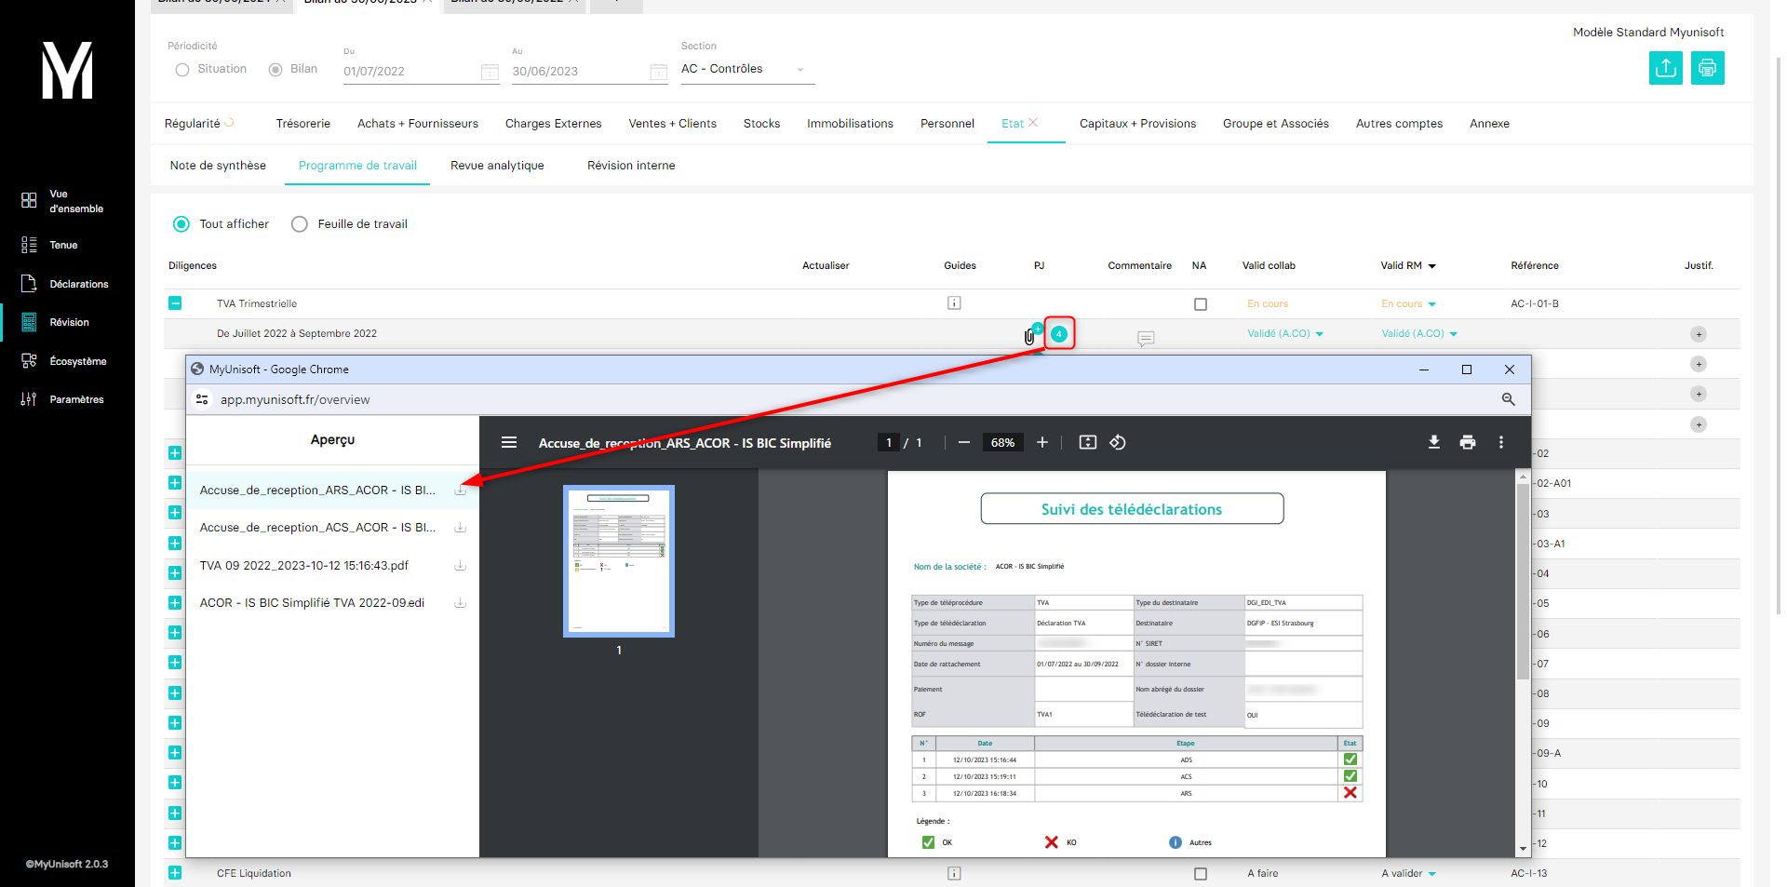Select TVA 09 2022 pdf in Aperçu list
Screen dimensions: 1787x887
coord(304,566)
